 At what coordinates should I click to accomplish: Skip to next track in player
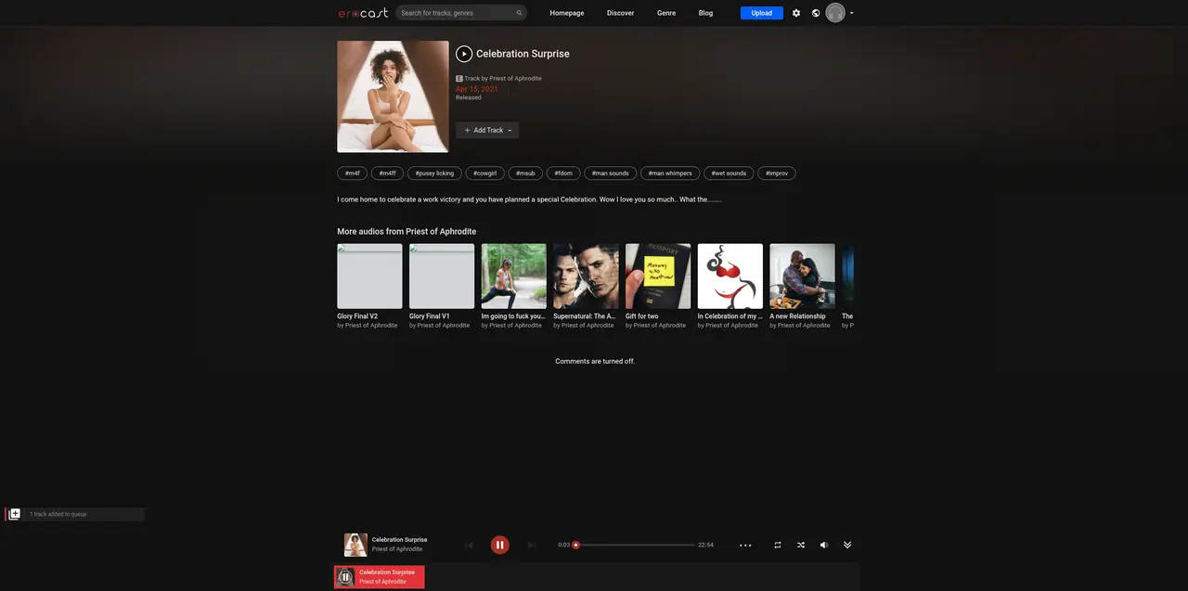click(x=532, y=546)
